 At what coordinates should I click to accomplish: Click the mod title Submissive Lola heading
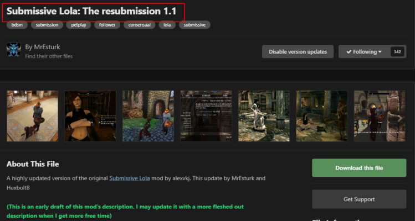click(x=91, y=11)
